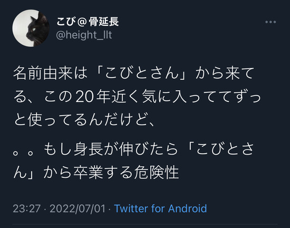Click the ending text 卒業する危険性
290x228 pixels.
click(x=126, y=173)
